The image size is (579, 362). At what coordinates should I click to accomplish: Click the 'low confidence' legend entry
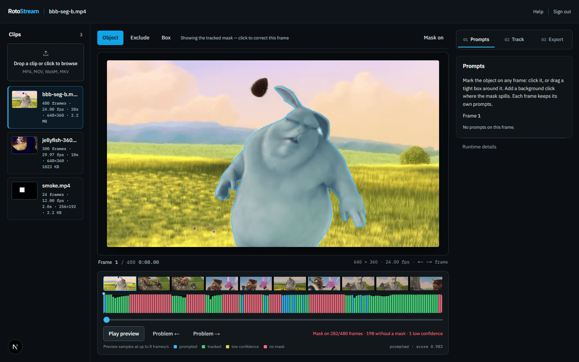(242, 347)
